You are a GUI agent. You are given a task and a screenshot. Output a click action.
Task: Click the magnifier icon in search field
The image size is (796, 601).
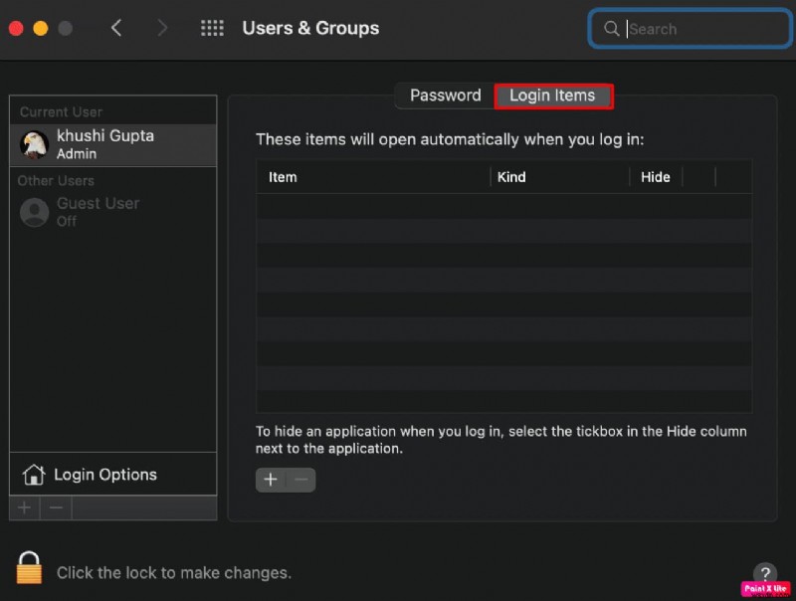coord(612,29)
